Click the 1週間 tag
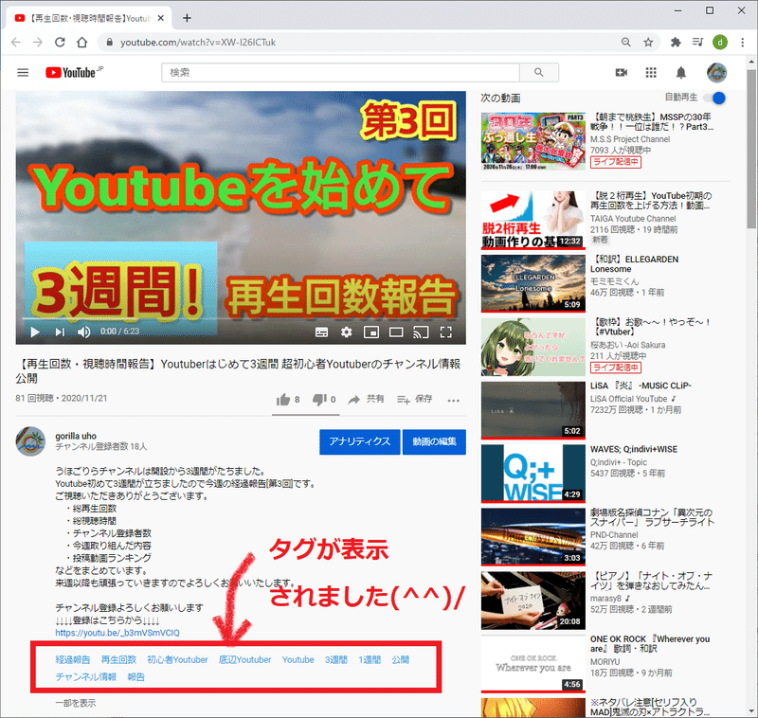This screenshot has height=718, width=758. pos(370,659)
